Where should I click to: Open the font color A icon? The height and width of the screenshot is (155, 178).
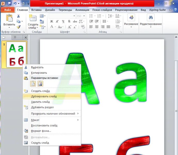52,27
